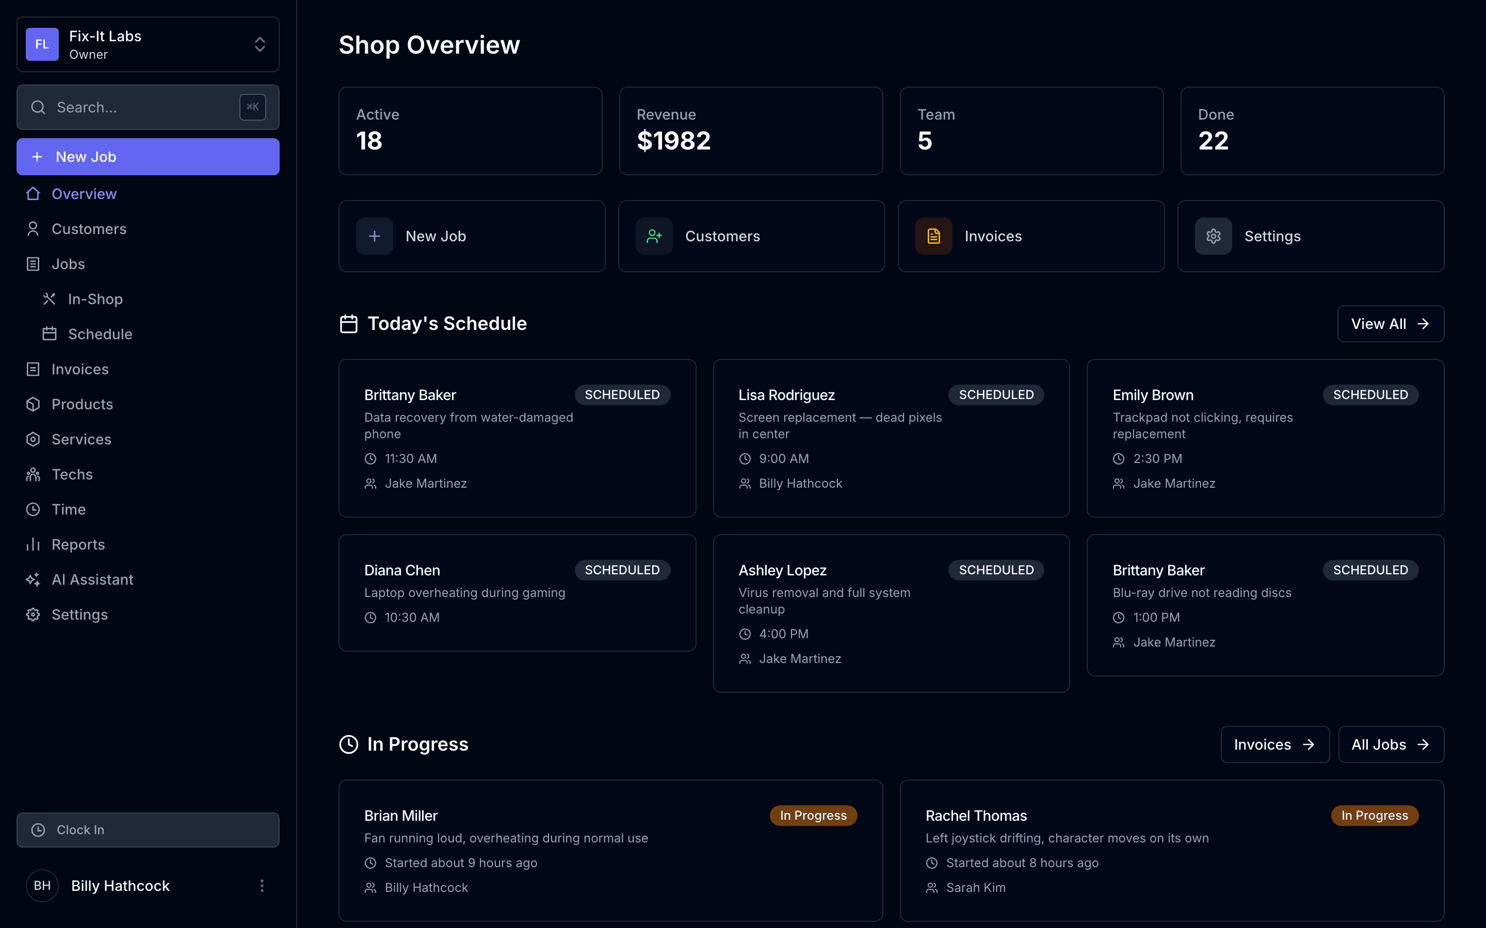
Task: Collapse the Jobs section in the sidebar
Action: (x=68, y=264)
